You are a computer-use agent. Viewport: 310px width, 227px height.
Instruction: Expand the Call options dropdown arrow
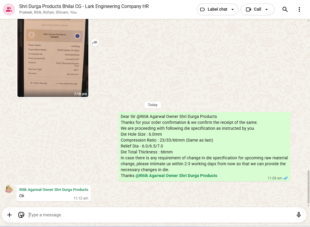click(267, 9)
